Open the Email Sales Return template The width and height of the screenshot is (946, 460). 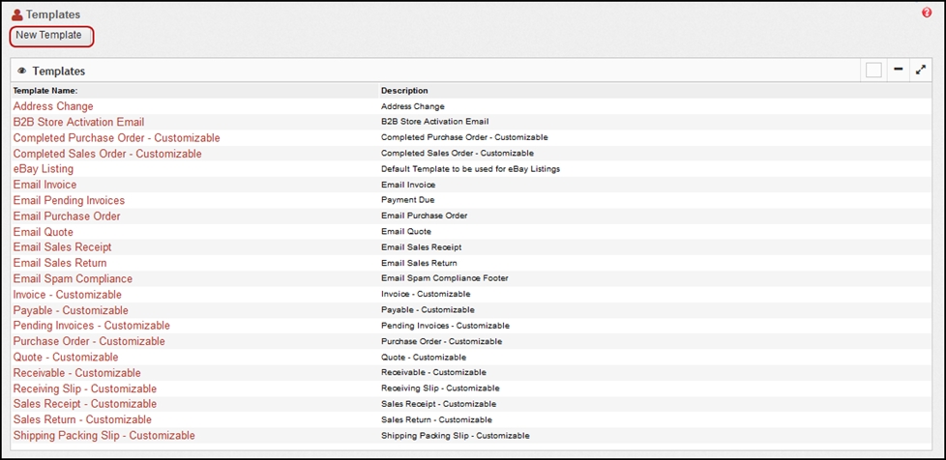pyautogui.click(x=60, y=263)
